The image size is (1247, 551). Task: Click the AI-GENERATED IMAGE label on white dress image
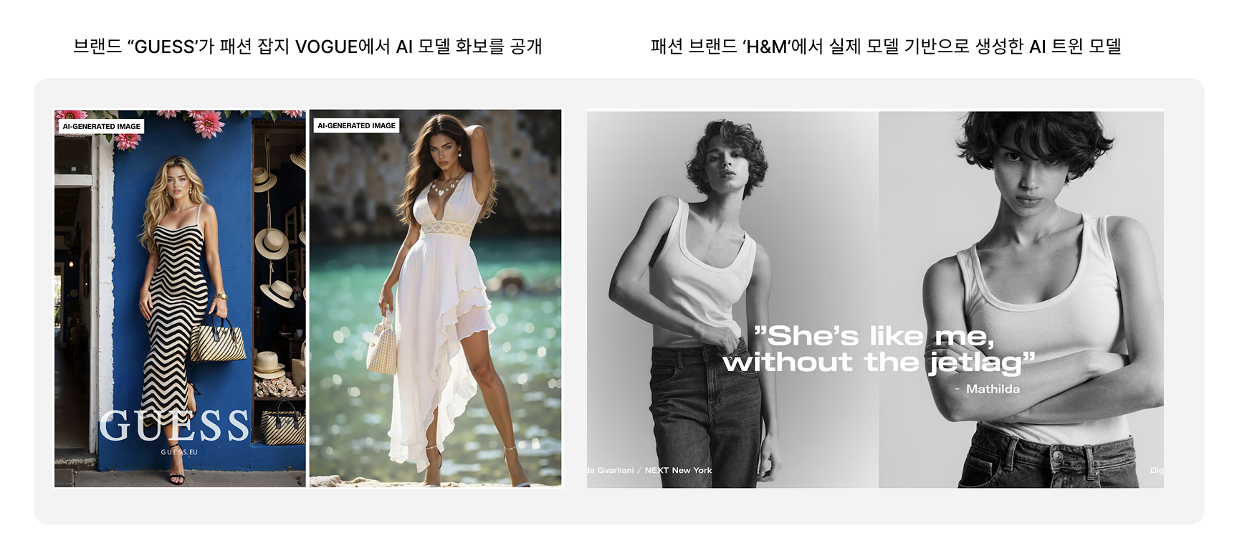(356, 125)
